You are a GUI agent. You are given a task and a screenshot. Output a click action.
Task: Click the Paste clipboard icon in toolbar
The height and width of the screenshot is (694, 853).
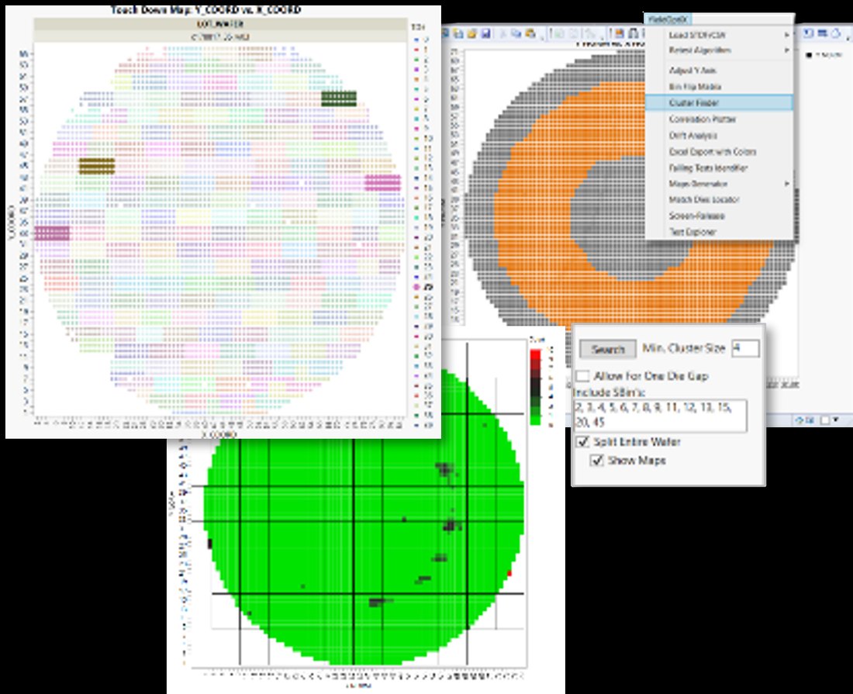pyautogui.click(x=530, y=33)
